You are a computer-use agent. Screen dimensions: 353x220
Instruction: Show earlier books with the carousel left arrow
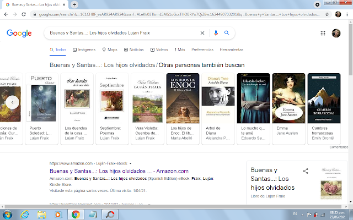12,102
